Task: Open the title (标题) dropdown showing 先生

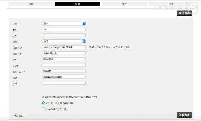Action: (64, 24)
